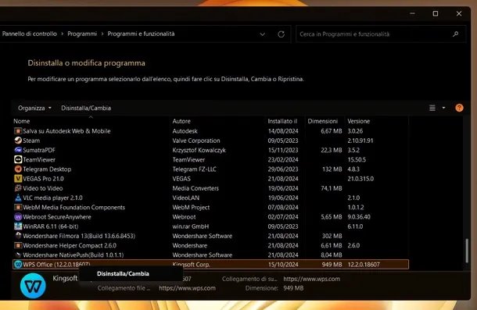This screenshot has height=310, width=477.
Task: Expand breadcrumb chevron after Programmi
Action: pyautogui.click(x=102, y=34)
